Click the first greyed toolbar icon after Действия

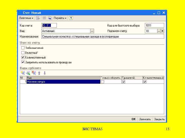[38, 18]
